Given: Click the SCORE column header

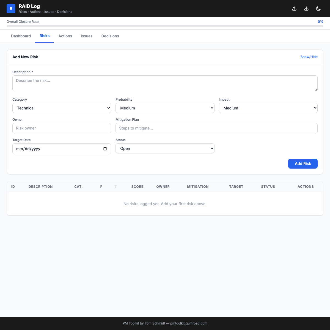Looking at the screenshot, I should tap(137, 187).
